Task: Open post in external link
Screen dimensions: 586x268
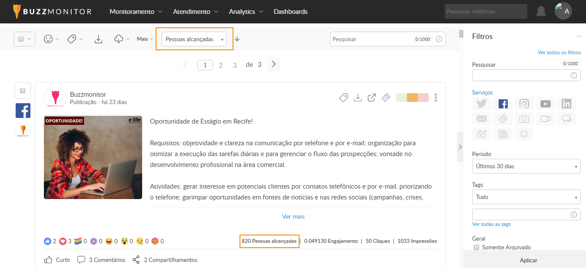Action: [x=372, y=98]
